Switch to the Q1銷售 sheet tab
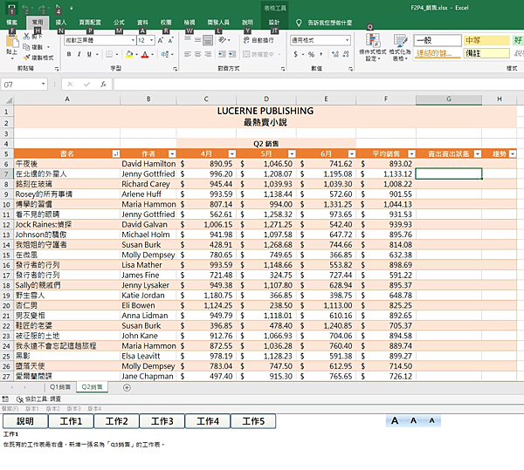This screenshot has height=470, width=524. point(59,386)
